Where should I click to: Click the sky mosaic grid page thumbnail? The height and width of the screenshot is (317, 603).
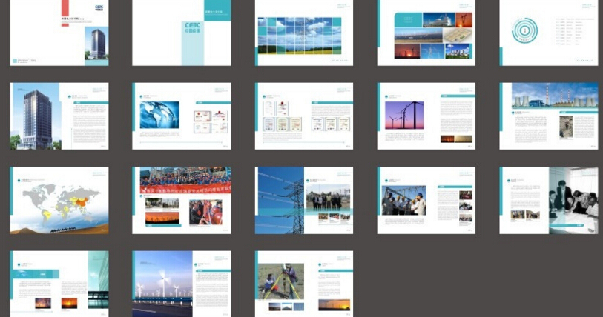click(x=304, y=33)
